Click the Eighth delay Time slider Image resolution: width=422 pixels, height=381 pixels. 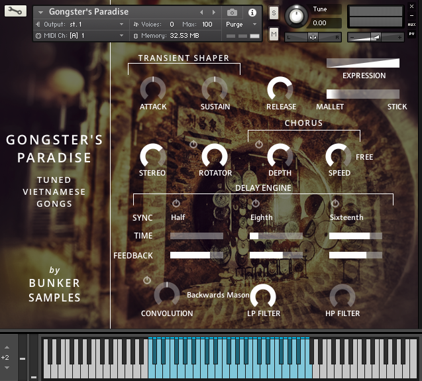276,236
